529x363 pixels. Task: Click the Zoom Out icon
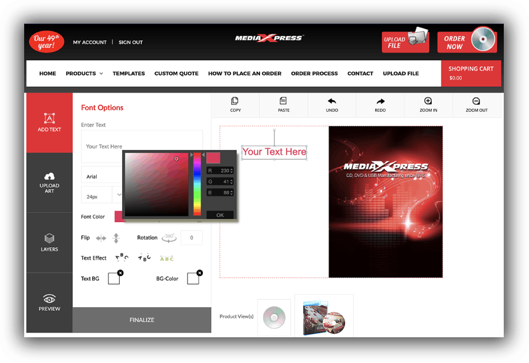coord(476,101)
